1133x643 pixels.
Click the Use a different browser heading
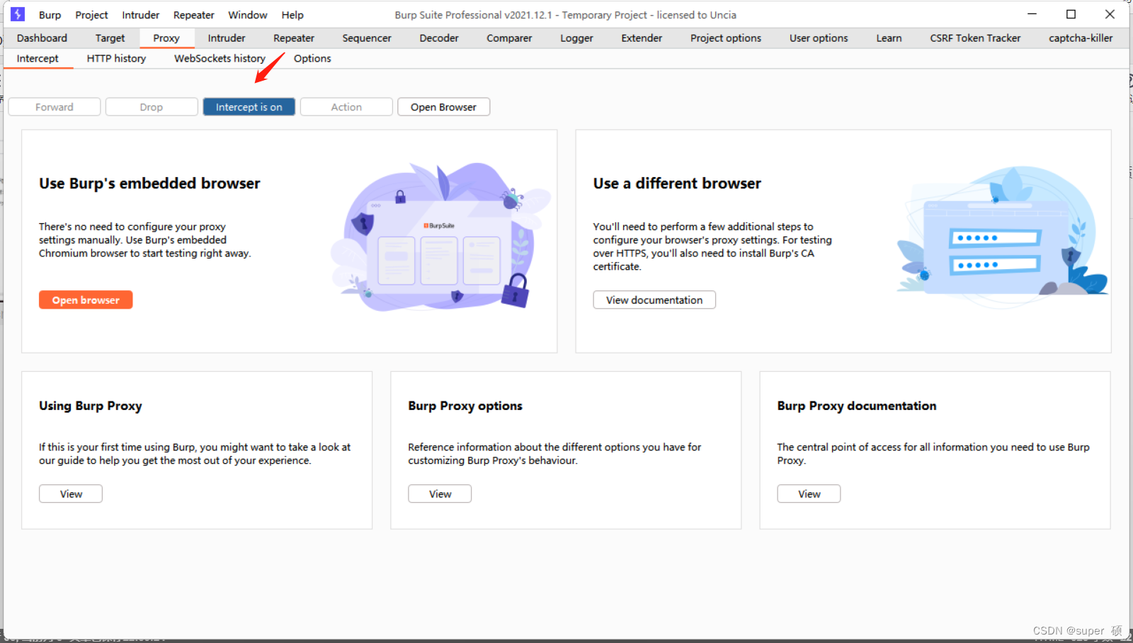(677, 183)
